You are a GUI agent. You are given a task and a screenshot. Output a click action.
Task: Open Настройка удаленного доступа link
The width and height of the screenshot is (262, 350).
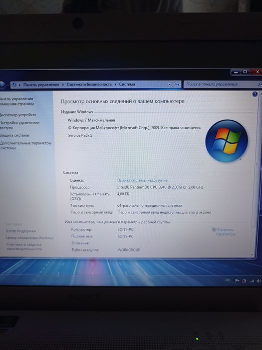click(20, 125)
